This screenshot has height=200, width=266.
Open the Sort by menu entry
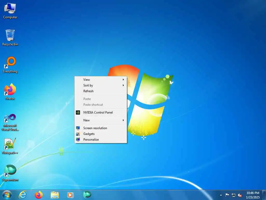click(x=101, y=85)
